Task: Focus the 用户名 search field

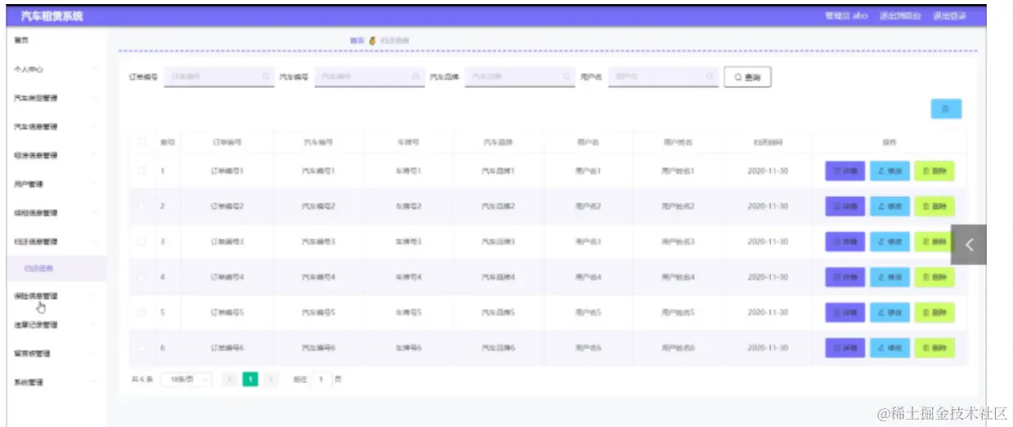Action: point(663,77)
